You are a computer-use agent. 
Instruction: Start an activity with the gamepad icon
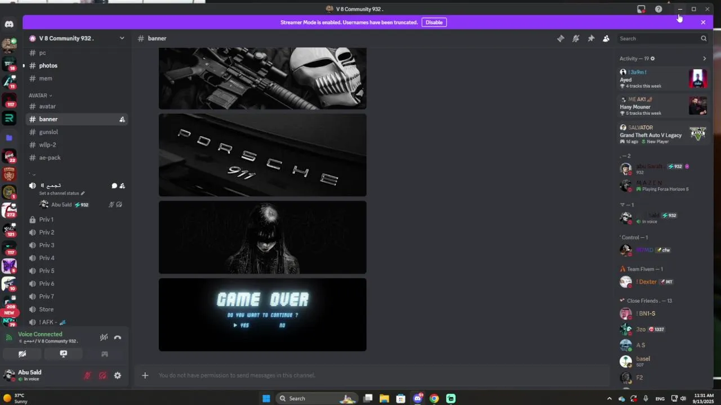(104, 354)
